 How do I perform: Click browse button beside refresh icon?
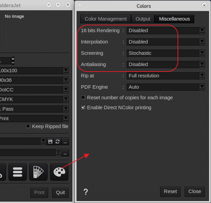(x=65, y=141)
